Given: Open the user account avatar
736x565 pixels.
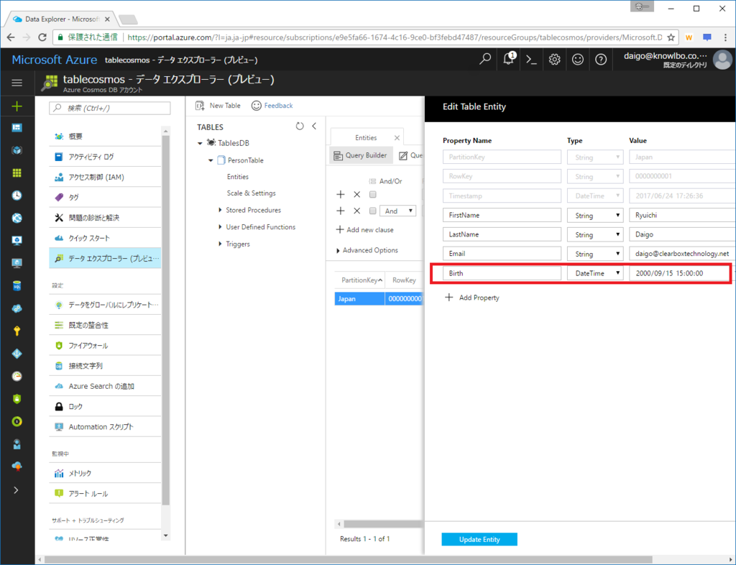Looking at the screenshot, I should click(x=722, y=60).
